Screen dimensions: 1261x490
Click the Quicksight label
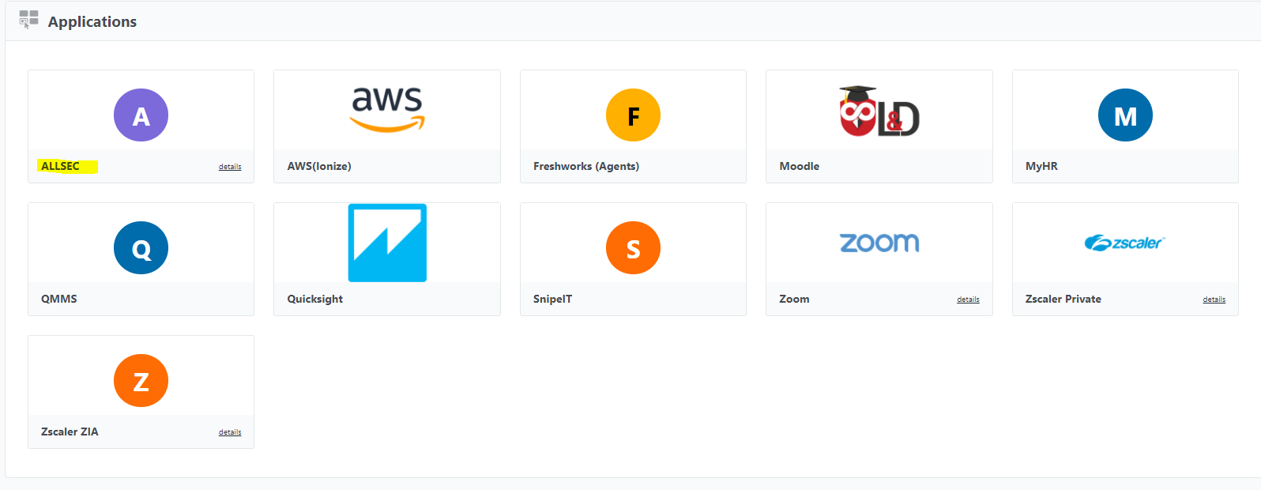tap(315, 299)
